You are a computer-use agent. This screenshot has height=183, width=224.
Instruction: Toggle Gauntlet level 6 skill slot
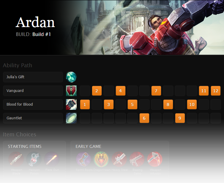pyautogui.click(x=144, y=118)
